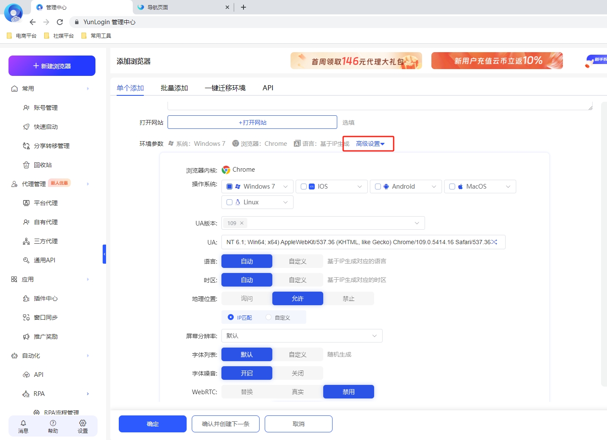The height and width of the screenshot is (440, 607).
Task: Switch to the 单个添加 tab
Action: tap(130, 88)
